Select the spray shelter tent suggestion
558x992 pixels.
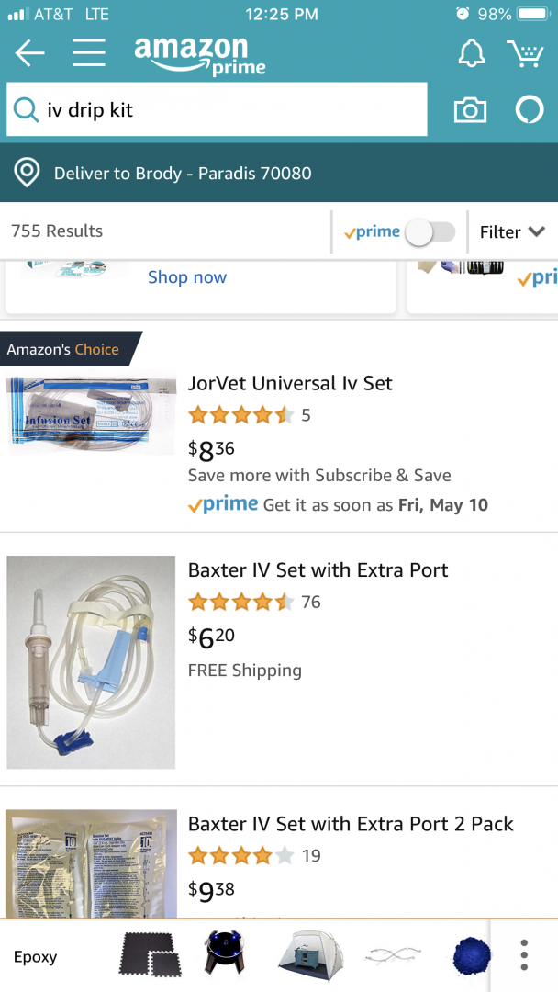(x=311, y=957)
